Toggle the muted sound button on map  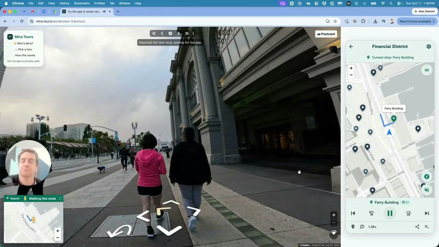pyautogui.click(x=427, y=190)
